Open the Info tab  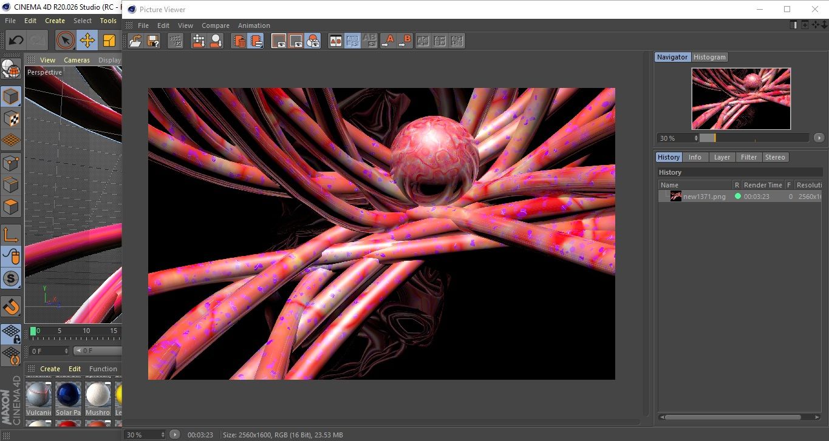click(x=695, y=157)
